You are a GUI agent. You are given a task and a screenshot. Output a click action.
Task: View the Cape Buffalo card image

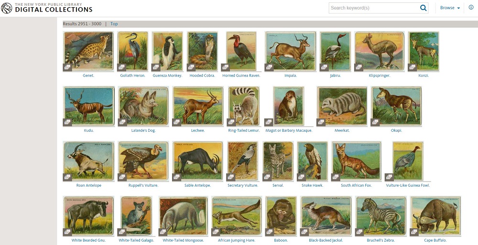click(435, 216)
